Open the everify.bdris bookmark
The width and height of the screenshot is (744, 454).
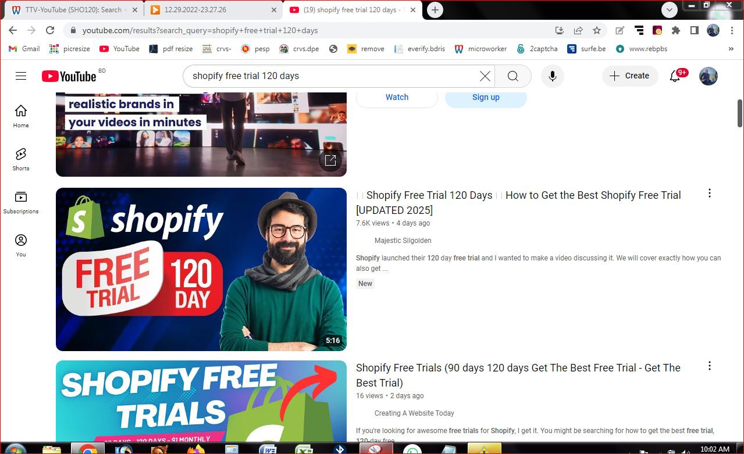click(419, 49)
